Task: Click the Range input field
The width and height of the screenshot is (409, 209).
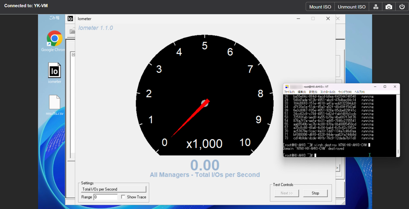Action: point(106,197)
